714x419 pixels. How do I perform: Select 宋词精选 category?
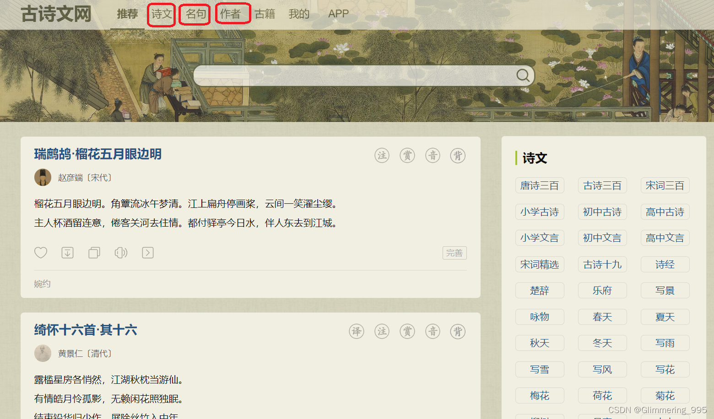(540, 265)
